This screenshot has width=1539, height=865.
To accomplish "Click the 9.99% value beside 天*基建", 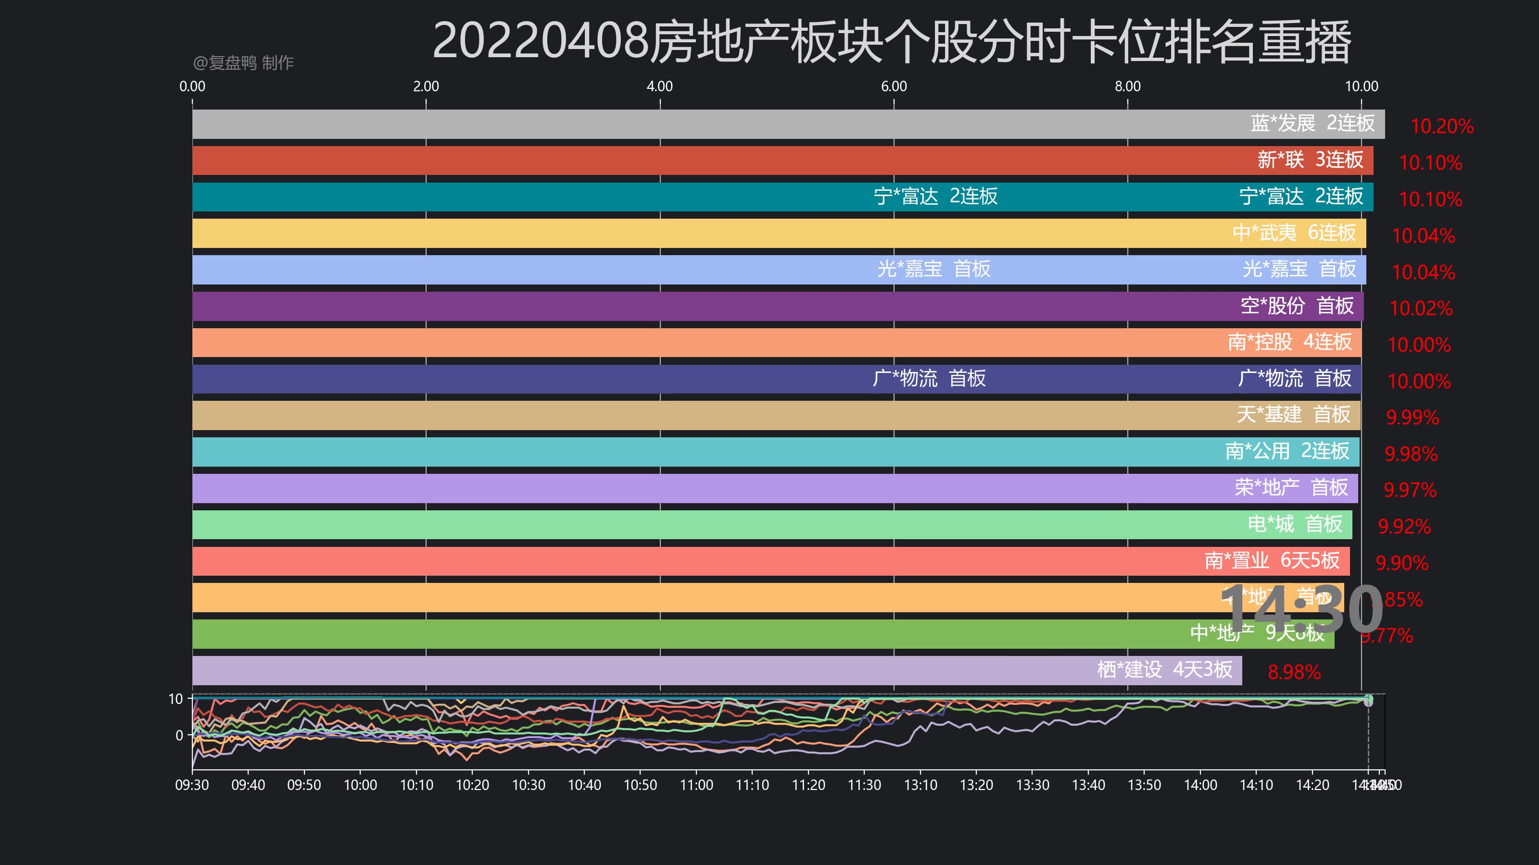I will tap(1413, 417).
